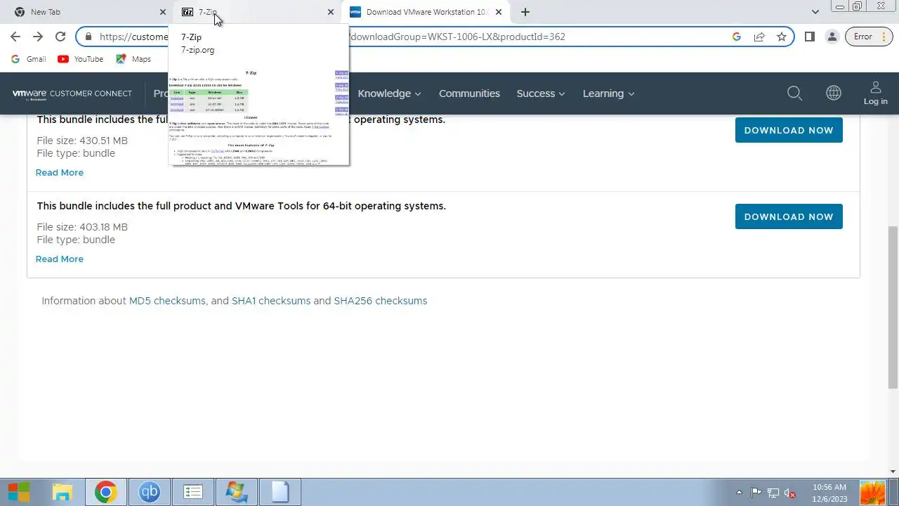Open the MD5 checksums link
Screen dimensions: 899x506
click(167, 301)
